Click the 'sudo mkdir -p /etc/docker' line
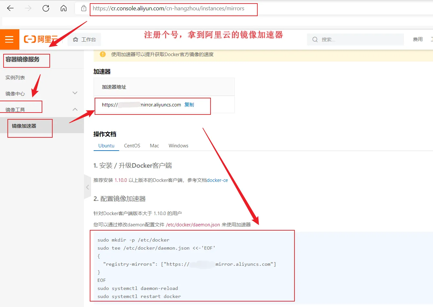The image size is (433, 307). (x=133, y=240)
